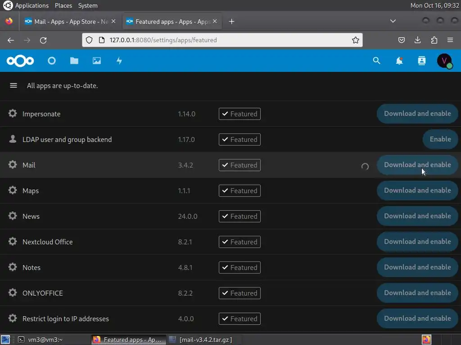Open the Nextcloud logo home link
The height and width of the screenshot is (345, 461).
click(20, 61)
